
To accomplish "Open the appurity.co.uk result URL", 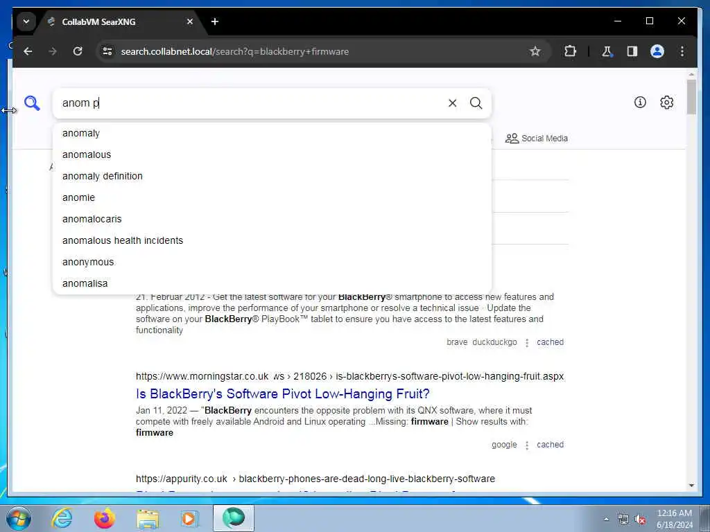I will click(315, 479).
